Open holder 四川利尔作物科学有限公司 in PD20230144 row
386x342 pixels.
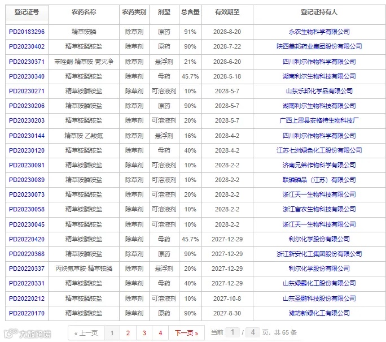point(319,136)
